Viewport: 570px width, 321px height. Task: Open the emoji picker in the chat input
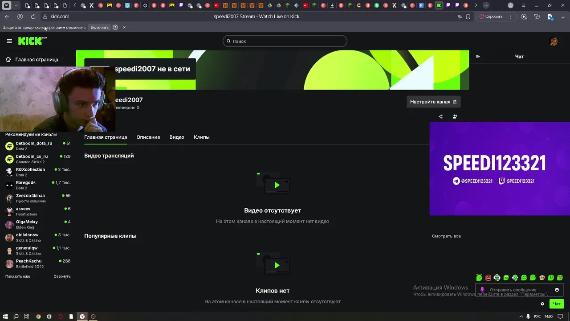557,290
